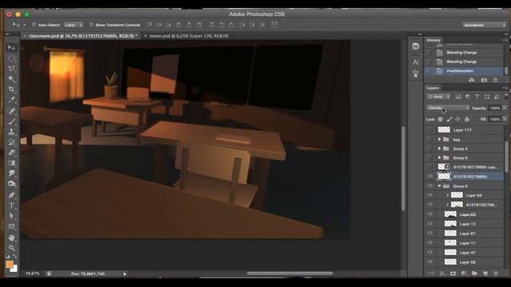Add a layer mask

(453, 273)
